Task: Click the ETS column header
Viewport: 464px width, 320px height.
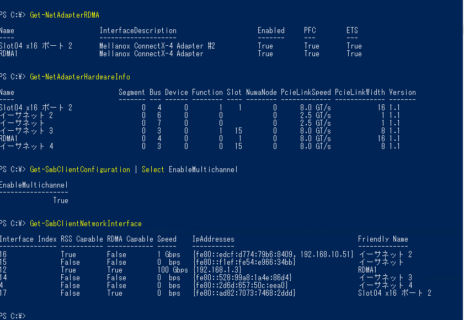Action: [x=352, y=30]
